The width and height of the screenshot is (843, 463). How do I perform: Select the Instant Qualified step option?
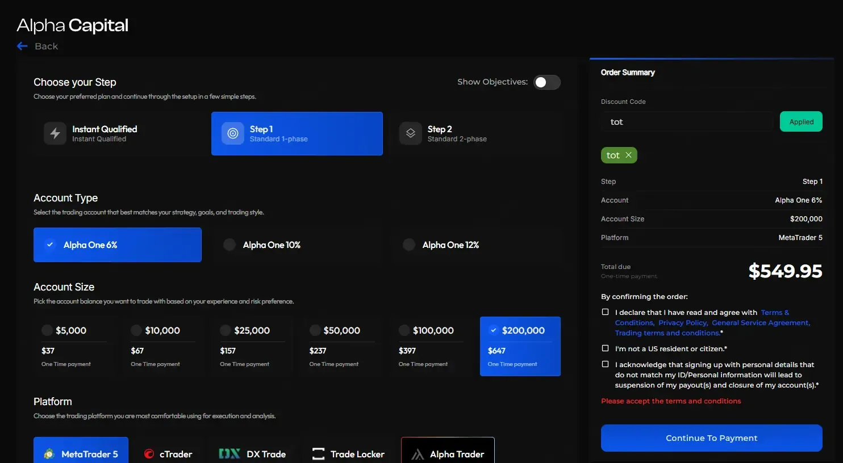click(x=119, y=133)
